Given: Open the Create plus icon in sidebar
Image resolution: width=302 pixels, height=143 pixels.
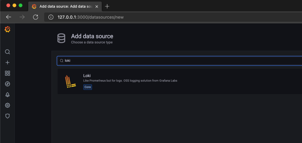Looking at the screenshot, I should coord(7,62).
